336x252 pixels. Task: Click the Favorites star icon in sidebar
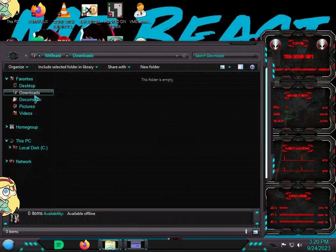tap(12, 79)
